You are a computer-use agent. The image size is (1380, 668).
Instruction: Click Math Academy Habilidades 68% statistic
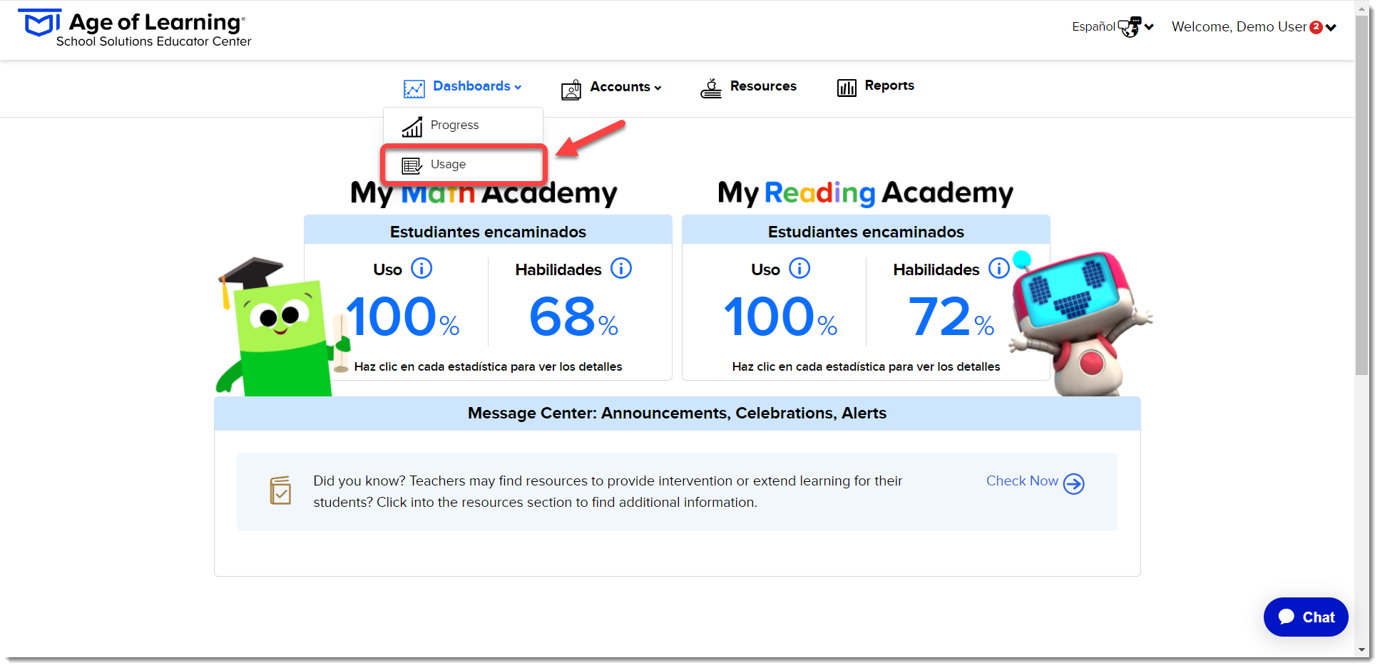(x=573, y=317)
